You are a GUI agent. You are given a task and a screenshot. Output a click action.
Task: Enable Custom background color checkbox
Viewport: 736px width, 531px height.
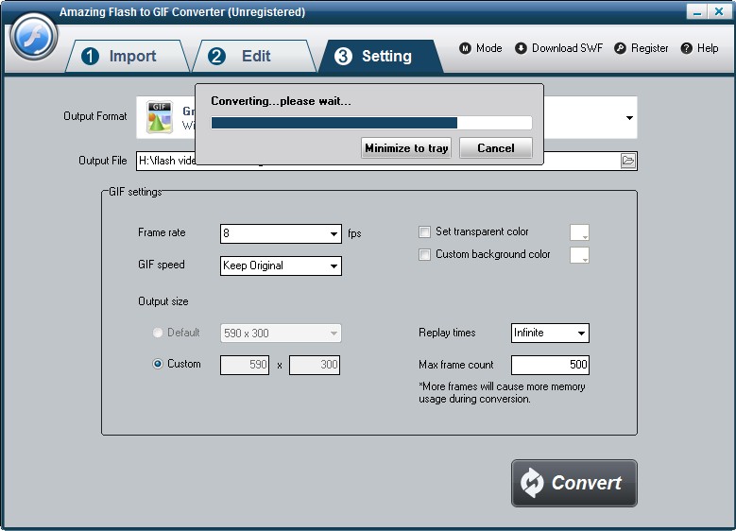tap(424, 254)
